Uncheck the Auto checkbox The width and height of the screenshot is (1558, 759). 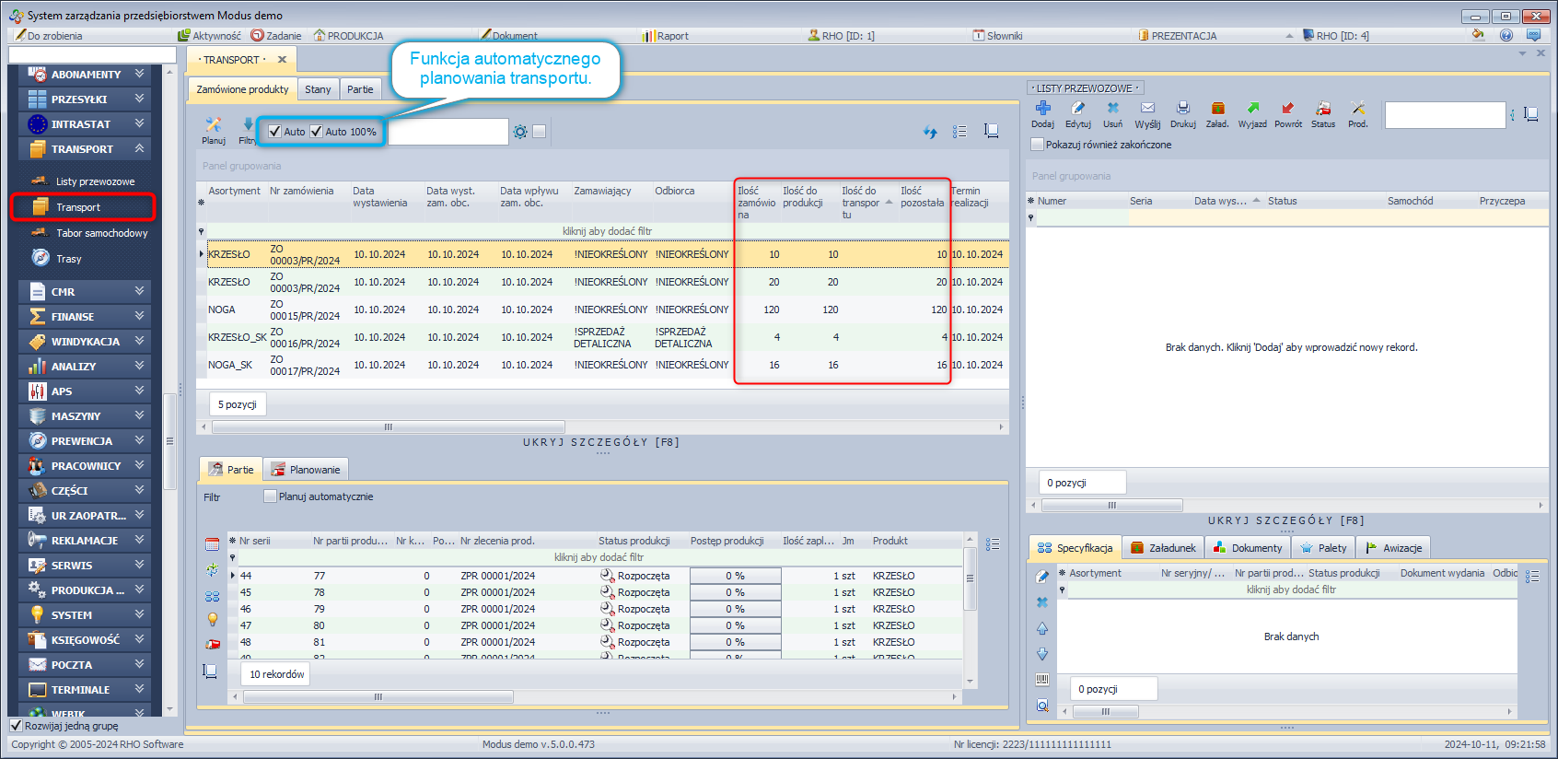click(274, 132)
